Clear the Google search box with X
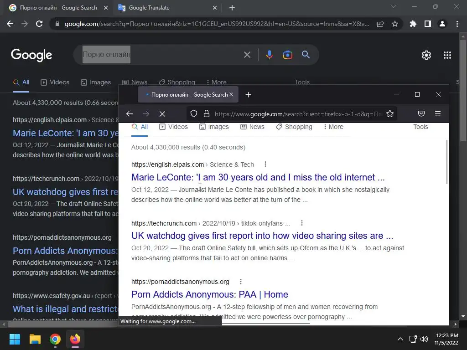Image resolution: width=467 pixels, height=350 pixels. click(x=247, y=55)
